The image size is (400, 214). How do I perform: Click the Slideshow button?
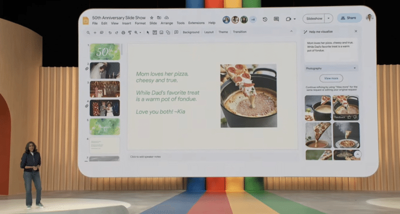click(314, 18)
